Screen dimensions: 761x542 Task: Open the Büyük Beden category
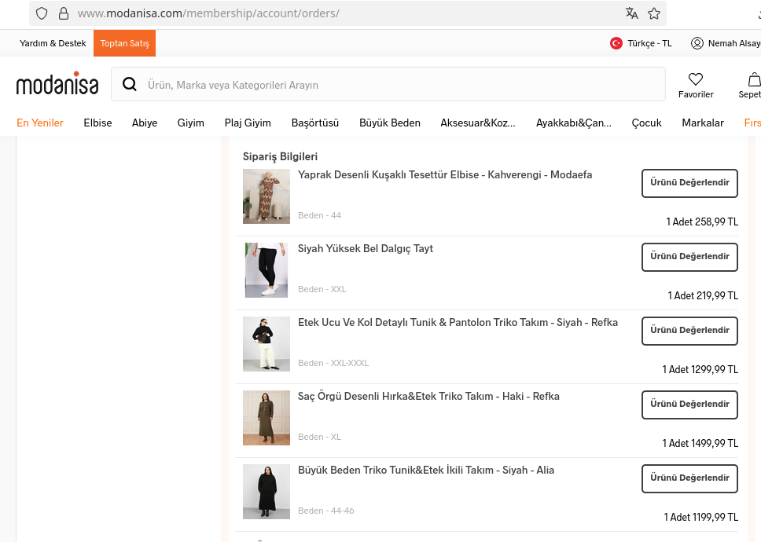pyautogui.click(x=390, y=123)
